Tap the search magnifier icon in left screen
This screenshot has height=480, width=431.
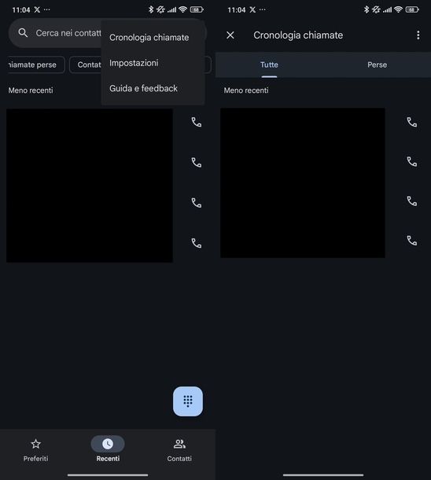point(23,33)
